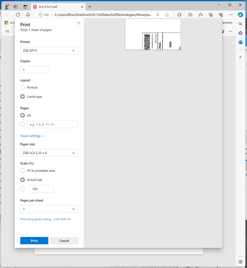Click the blue Print button

tap(34, 241)
